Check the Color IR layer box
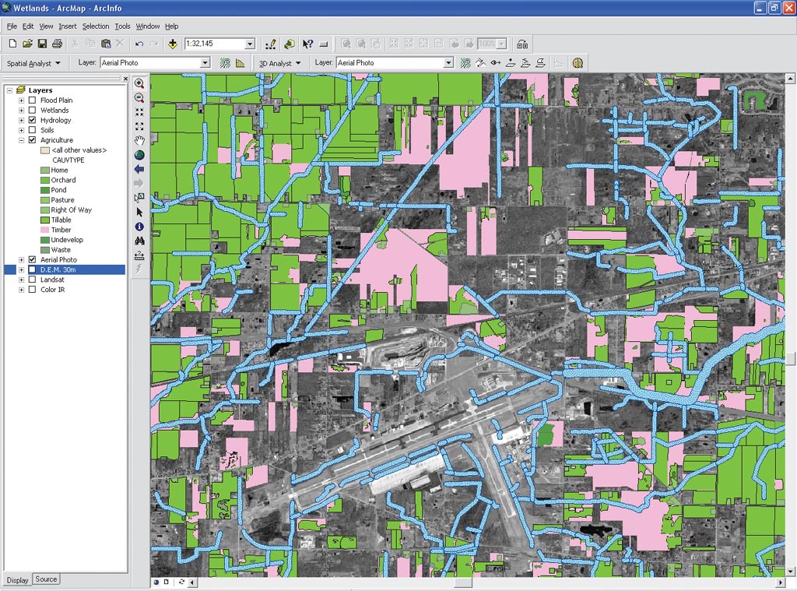The image size is (797, 591). point(33,290)
